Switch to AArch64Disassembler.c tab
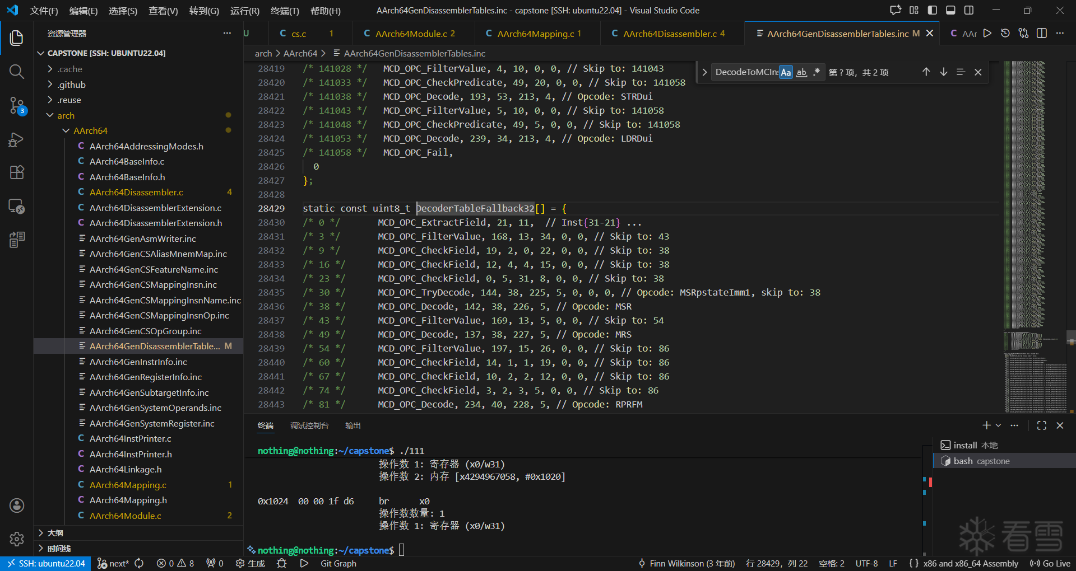The width and height of the screenshot is (1076, 571). tap(672, 34)
